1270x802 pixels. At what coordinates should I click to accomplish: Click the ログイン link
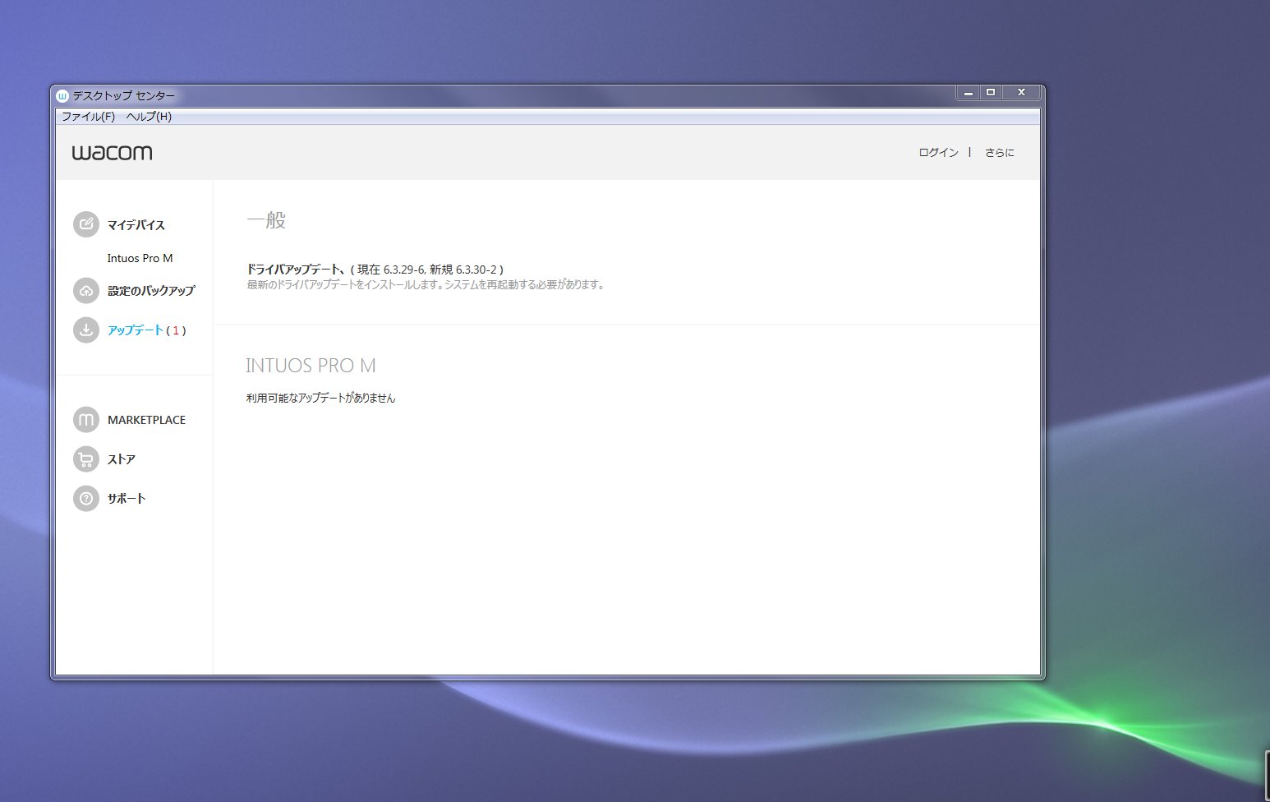click(938, 153)
